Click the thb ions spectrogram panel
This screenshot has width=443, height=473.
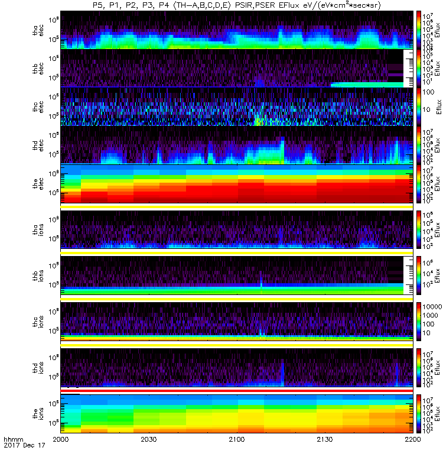pos(237,276)
